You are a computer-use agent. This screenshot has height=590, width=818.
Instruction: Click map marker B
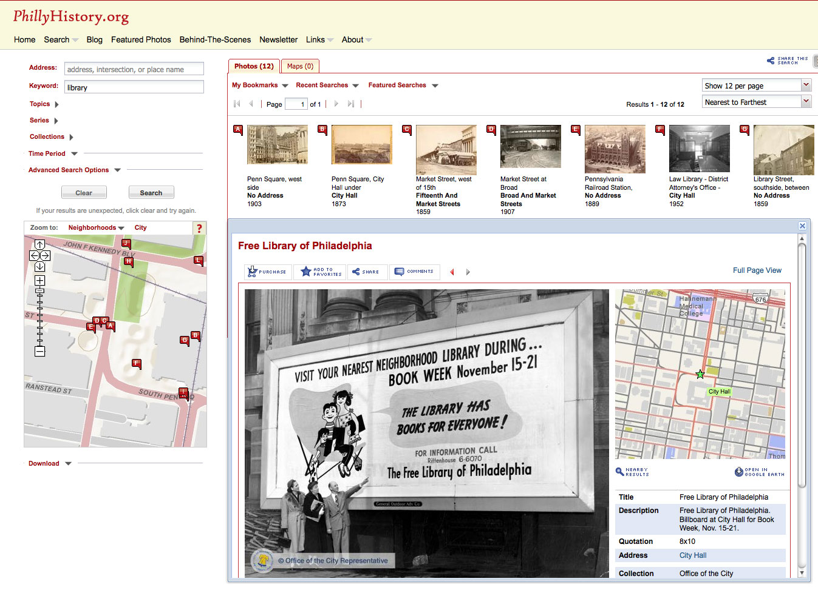[x=195, y=335]
